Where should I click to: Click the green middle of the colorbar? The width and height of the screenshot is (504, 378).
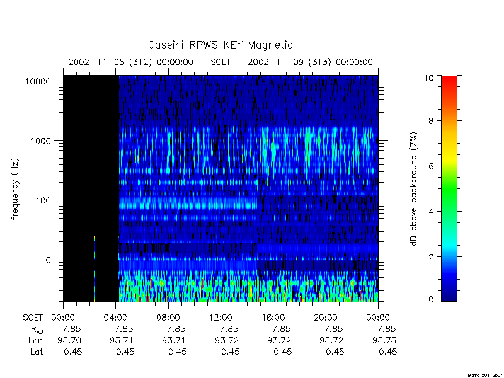pyautogui.click(x=449, y=190)
